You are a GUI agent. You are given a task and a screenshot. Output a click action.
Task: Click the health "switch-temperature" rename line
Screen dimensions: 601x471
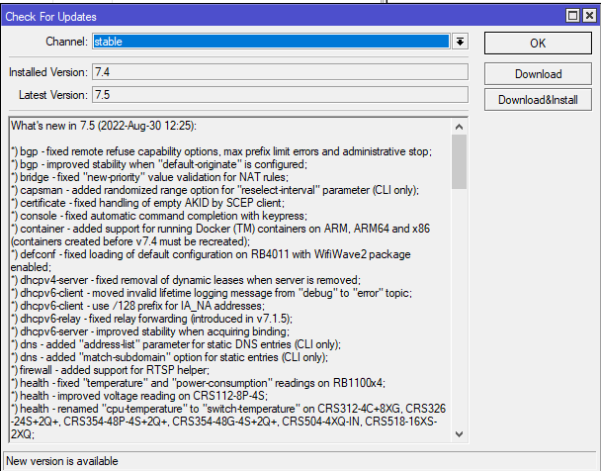(228, 422)
